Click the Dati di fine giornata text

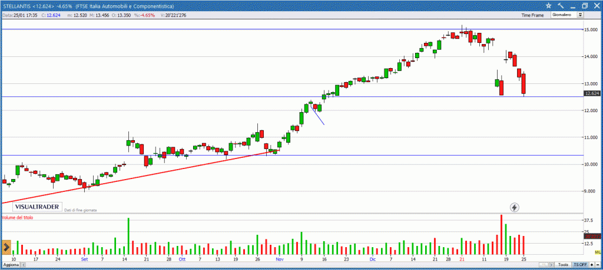(x=80, y=210)
